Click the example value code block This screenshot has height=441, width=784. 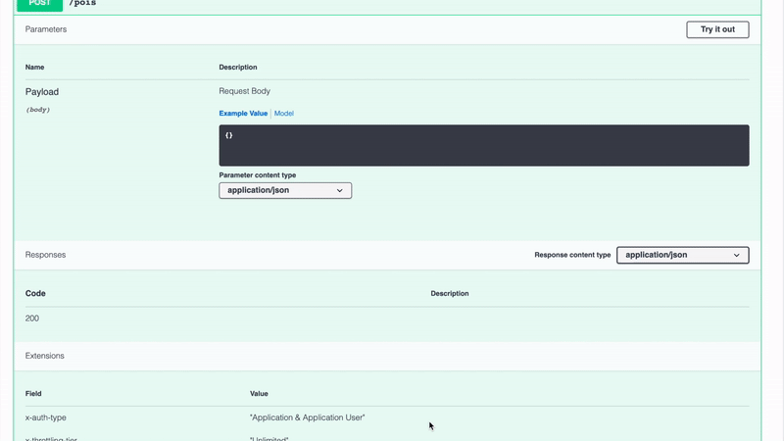pyautogui.click(x=484, y=145)
